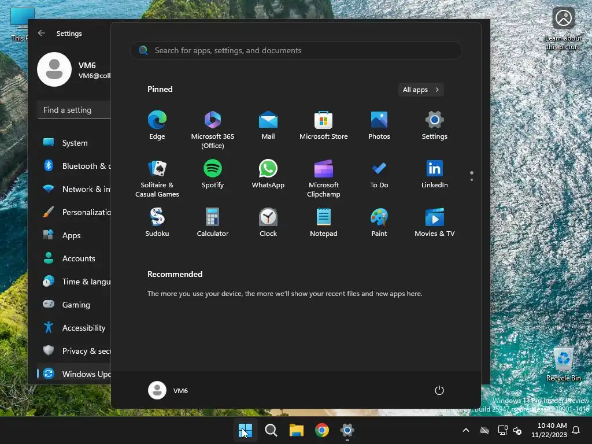This screenshot has height=444, width=592.
Task: Select Windows Update in Settings sidebar
Action: 75,374
